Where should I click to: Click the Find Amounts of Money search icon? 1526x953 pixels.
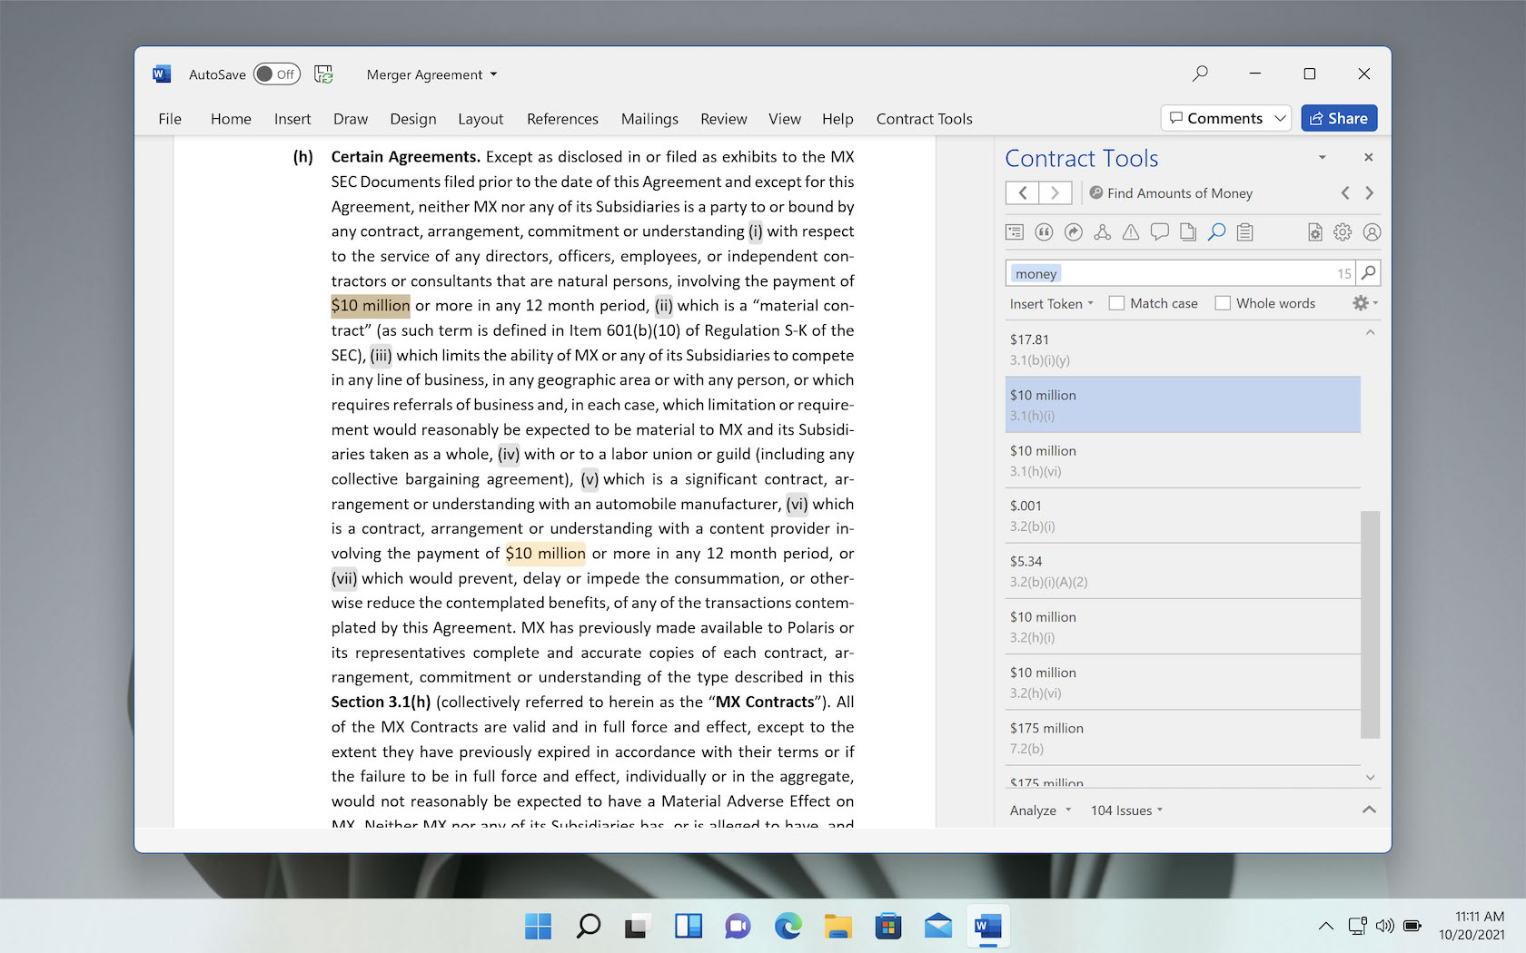coord(1096,192)
